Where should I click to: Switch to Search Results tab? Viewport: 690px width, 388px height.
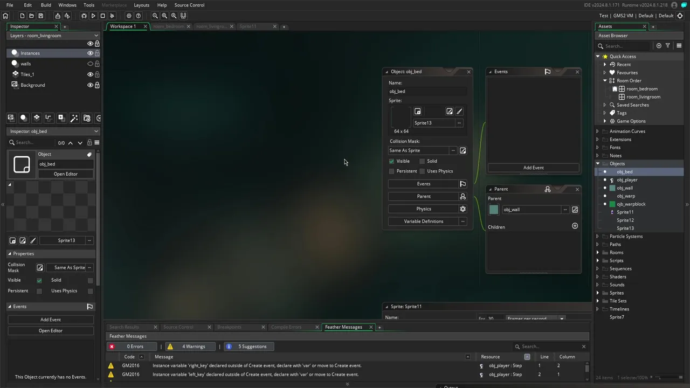pos(124,327)
